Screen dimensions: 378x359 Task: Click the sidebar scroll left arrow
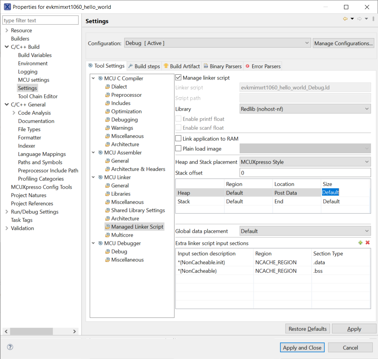coord(6,331)
